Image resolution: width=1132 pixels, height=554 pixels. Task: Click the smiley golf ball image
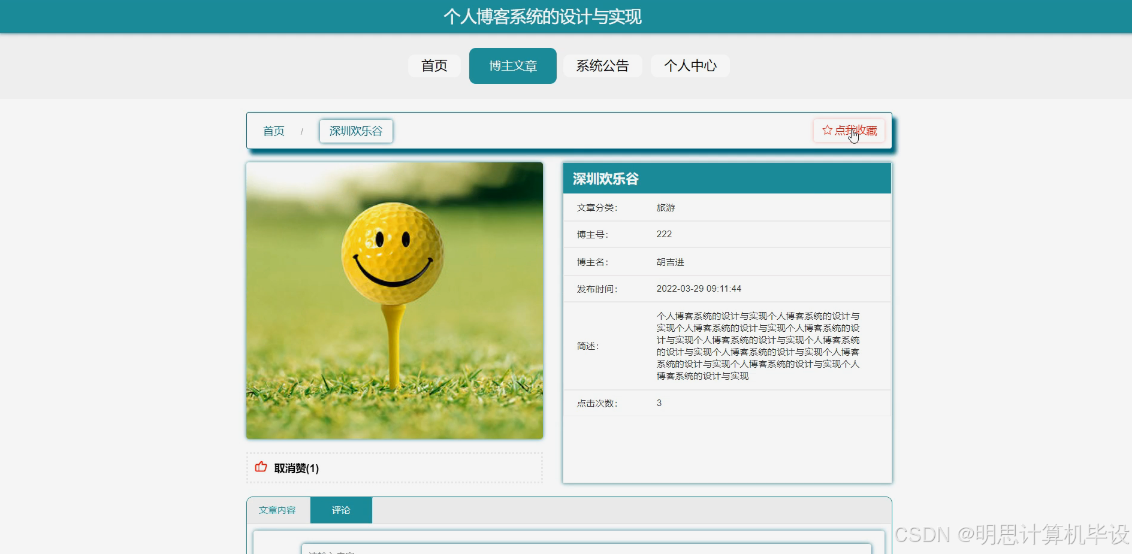(x=394, y=301)
